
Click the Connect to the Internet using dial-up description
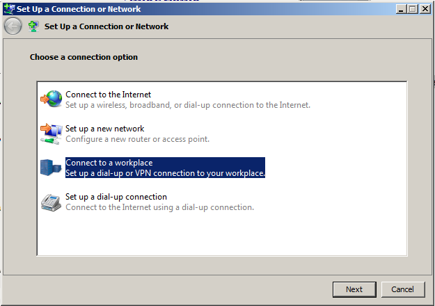[x=159, y=207]
